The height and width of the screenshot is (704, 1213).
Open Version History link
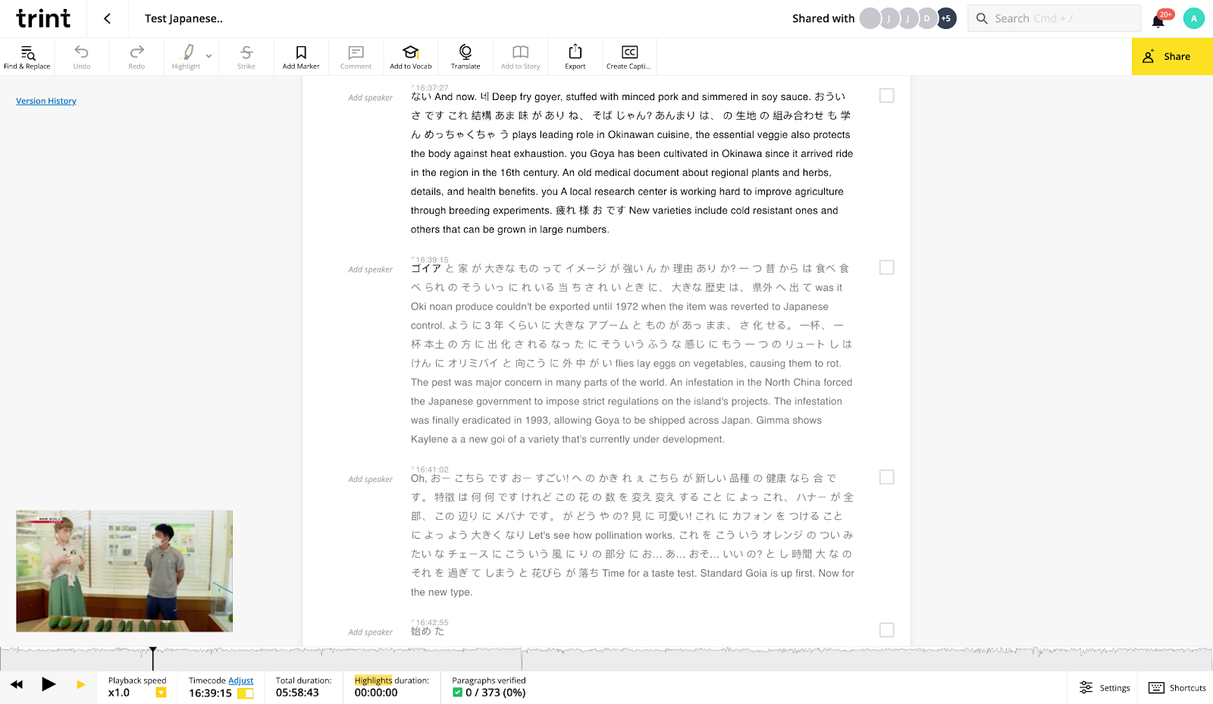coord(46,101)
